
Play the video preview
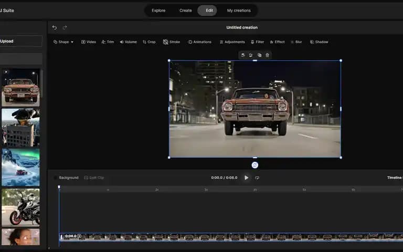tap(246, 177)
